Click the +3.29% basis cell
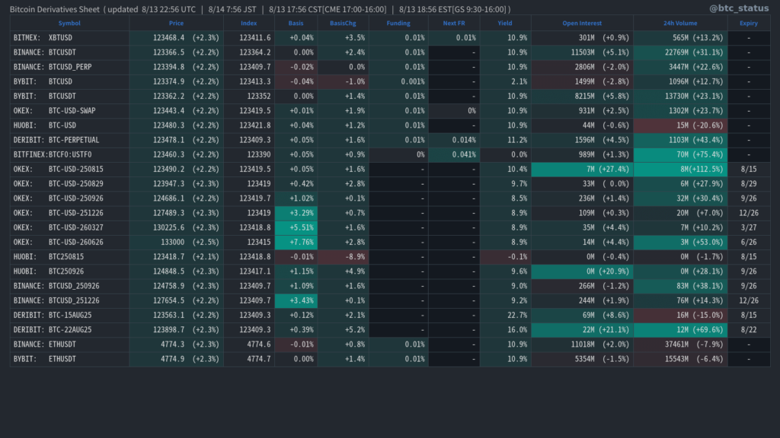This screenshot has height=438, width=780. pyautogui.click(x=296, y=213)
